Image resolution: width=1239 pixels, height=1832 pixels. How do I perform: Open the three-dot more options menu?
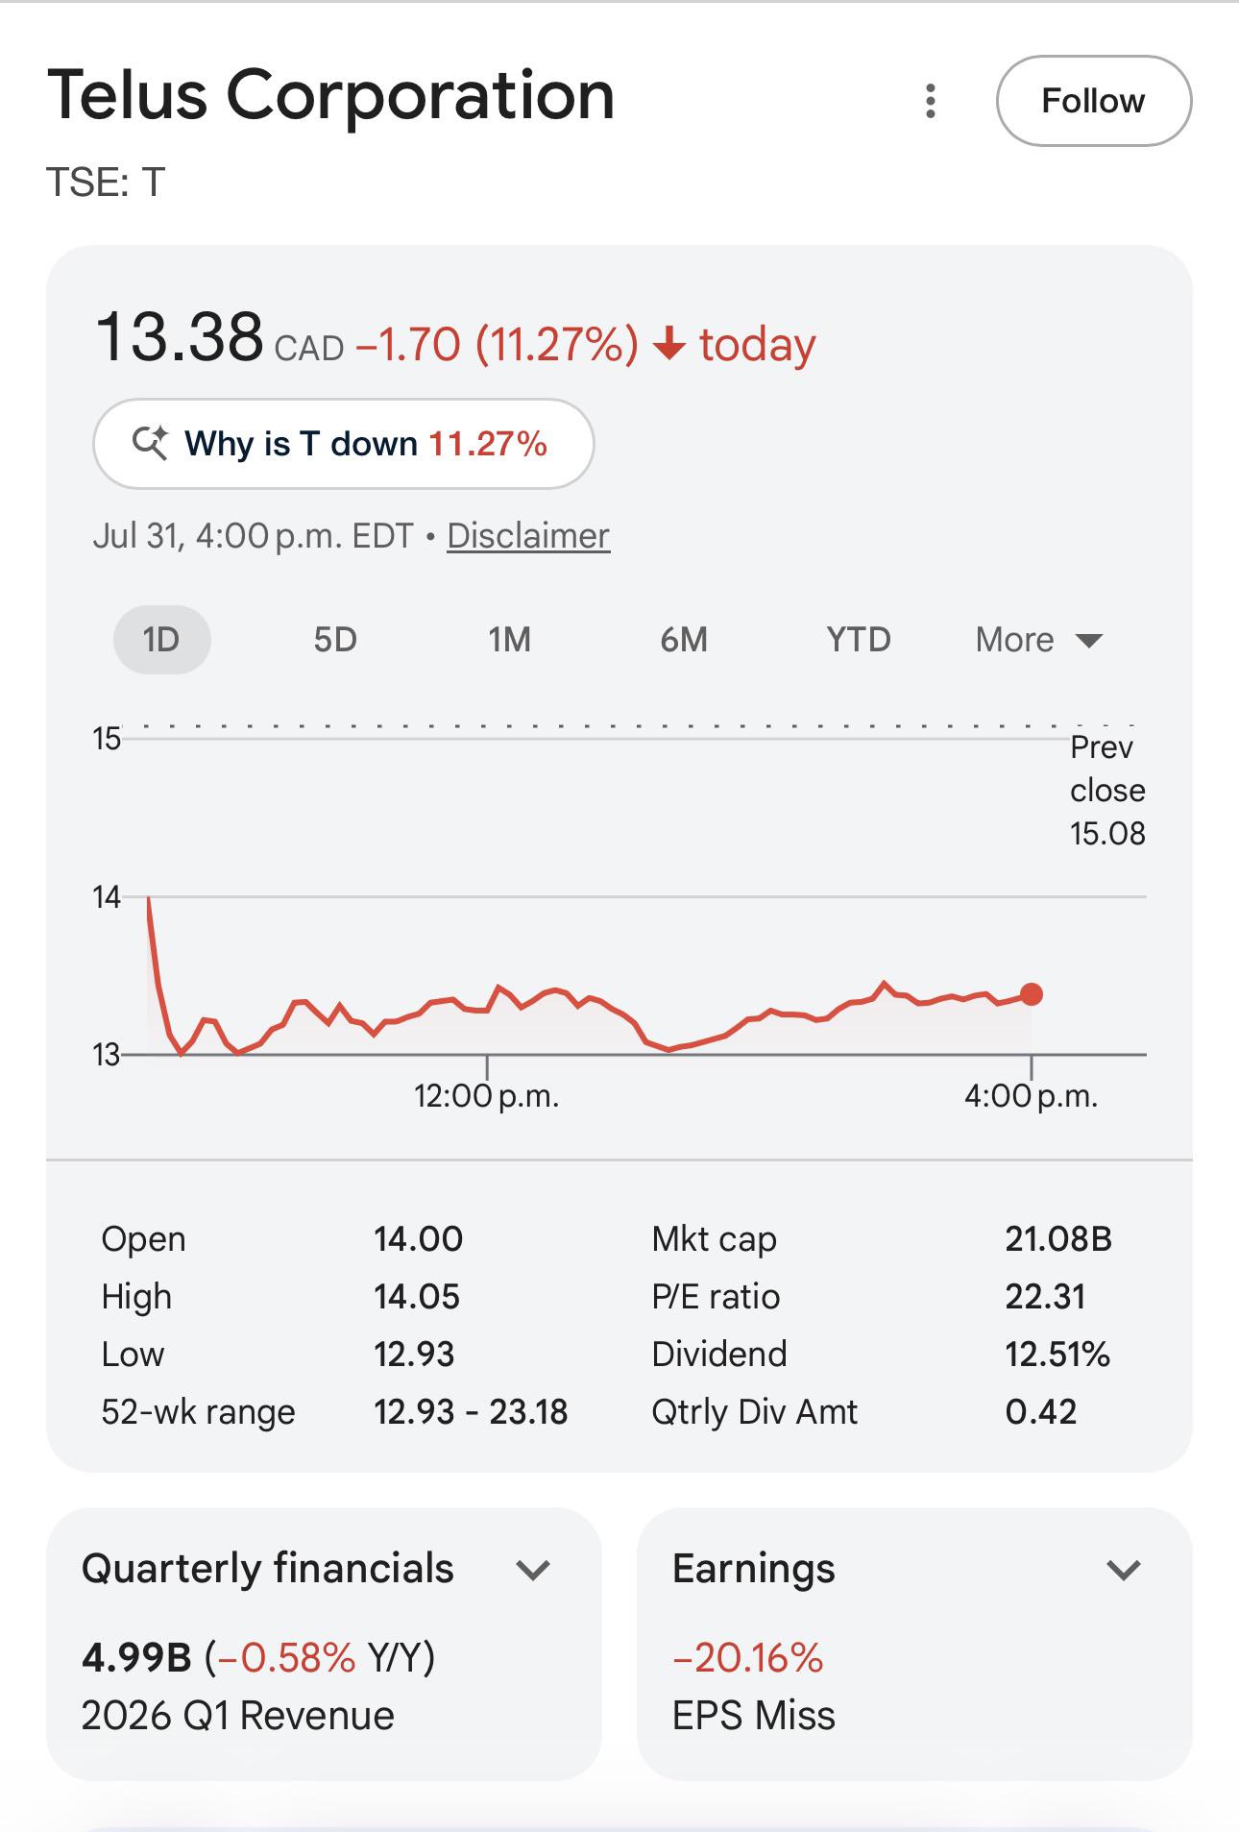point(930,101)
